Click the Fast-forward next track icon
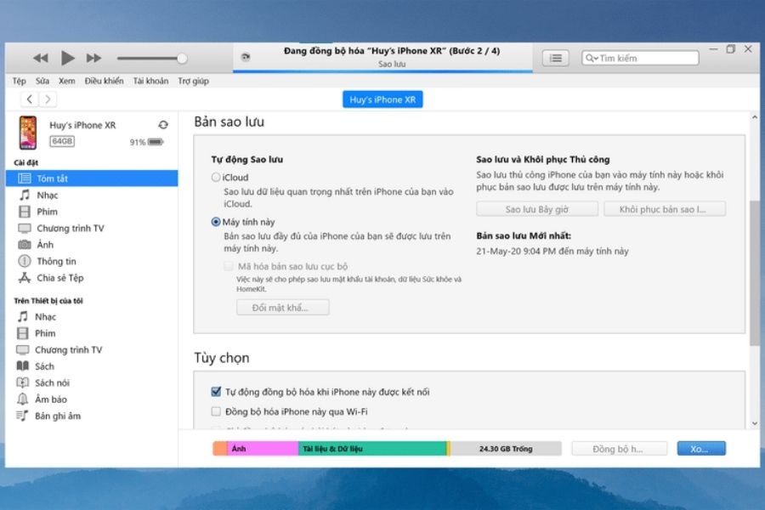The width and height of the screenshot is (765, 510). tap(94, 58)
